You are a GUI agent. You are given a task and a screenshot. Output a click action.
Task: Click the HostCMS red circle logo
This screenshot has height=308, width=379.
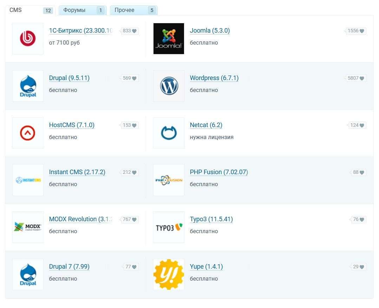coord(28,133)
